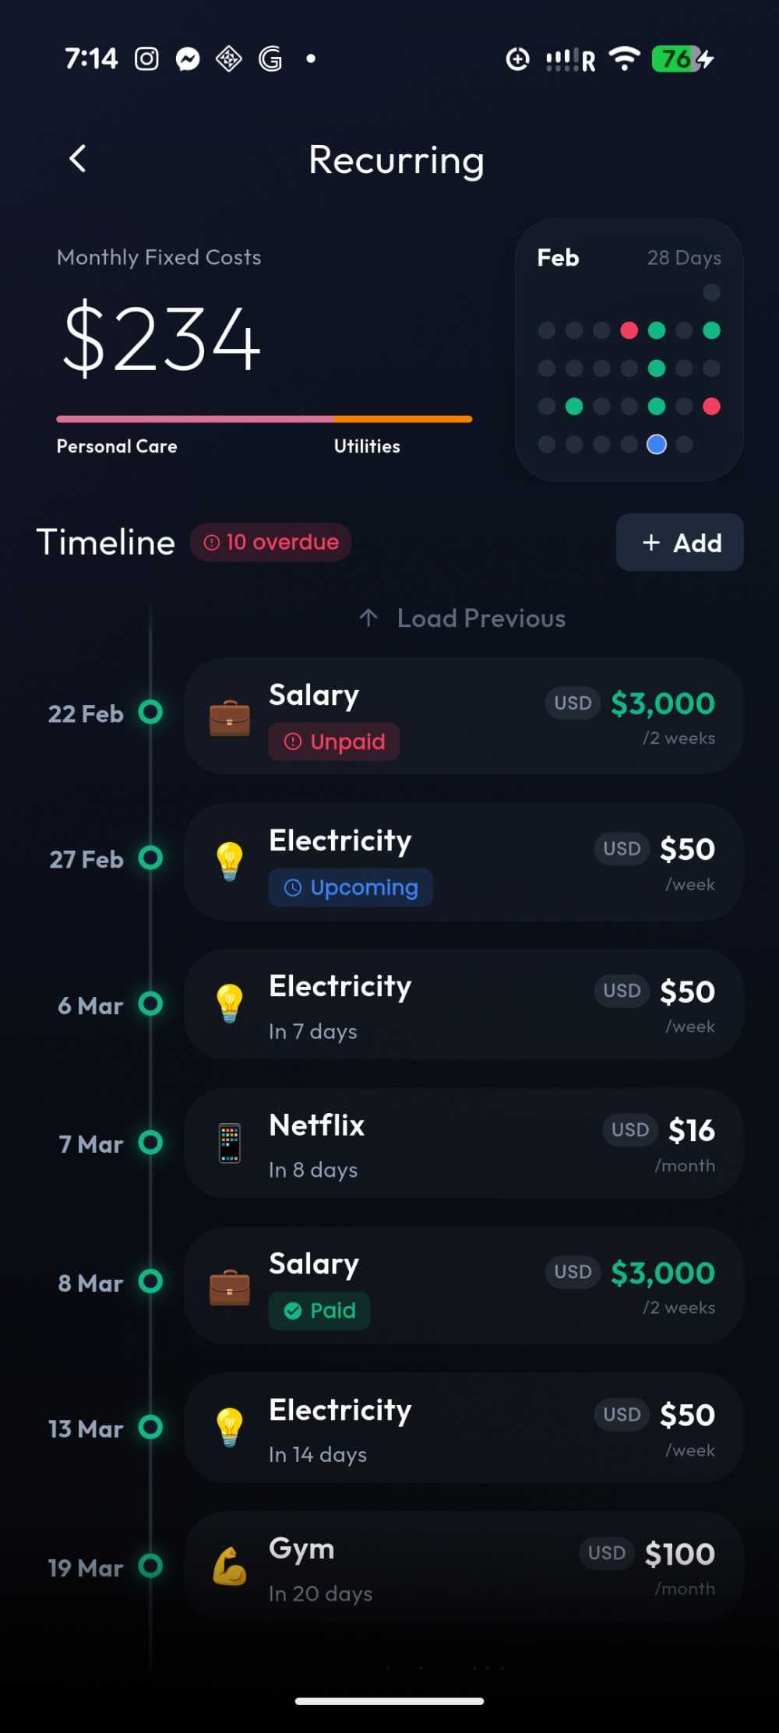Toggle the Upcoming status on Electricity

click(349, 887)
